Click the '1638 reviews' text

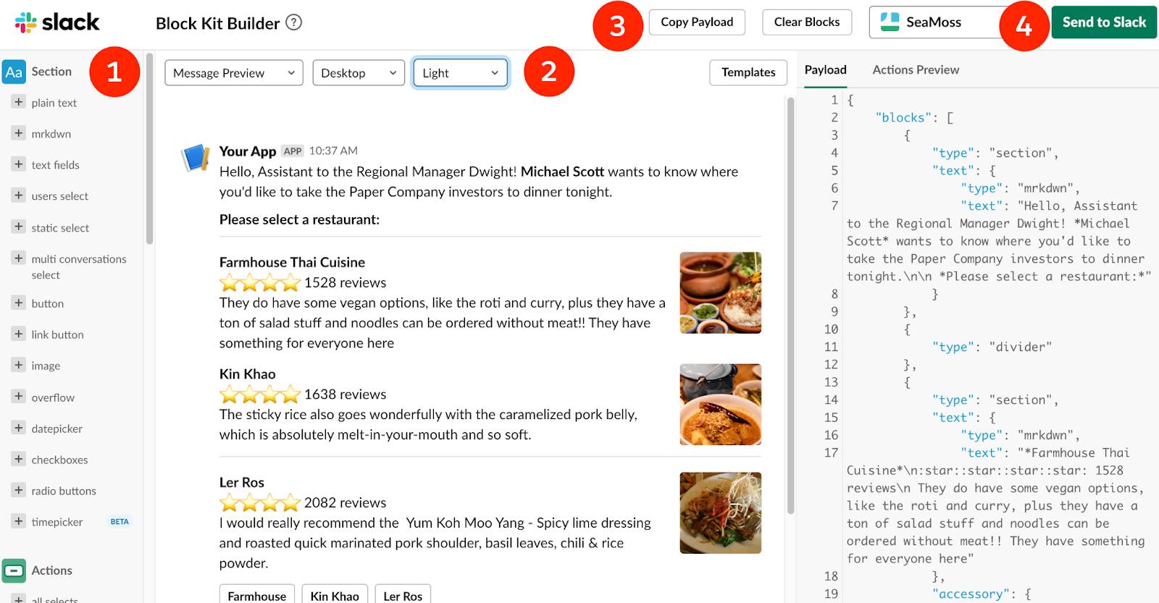pos(345,394)
